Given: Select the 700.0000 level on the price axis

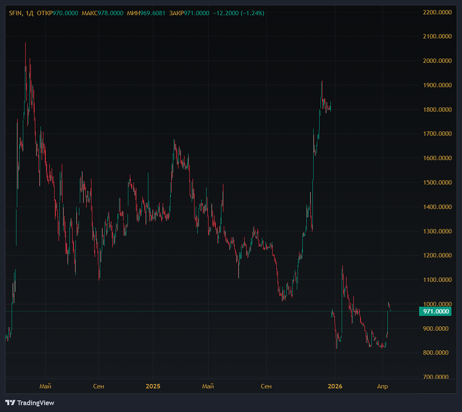Looking at the screenshot, I should [437, 377].
